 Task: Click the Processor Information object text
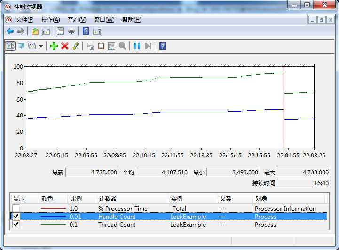(x=285, y=208)
